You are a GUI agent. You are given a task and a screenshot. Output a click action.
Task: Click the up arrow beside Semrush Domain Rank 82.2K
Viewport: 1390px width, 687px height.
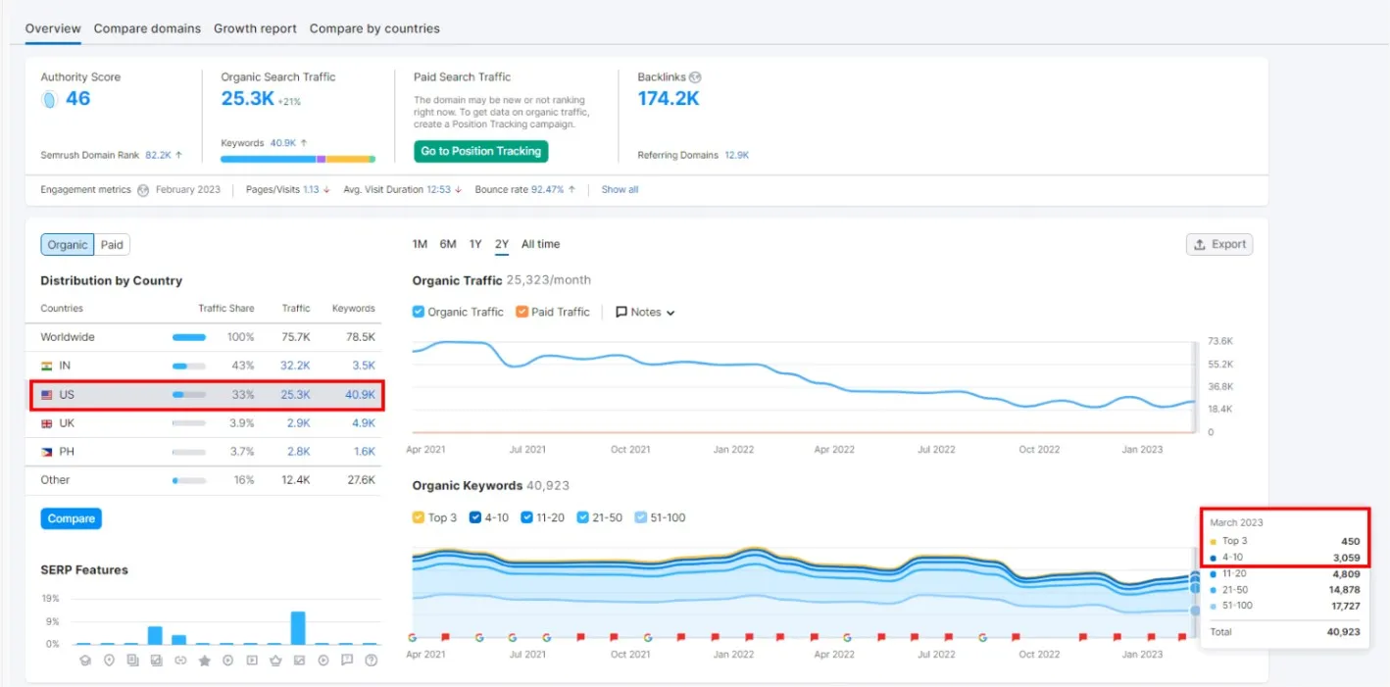[178, 155]
